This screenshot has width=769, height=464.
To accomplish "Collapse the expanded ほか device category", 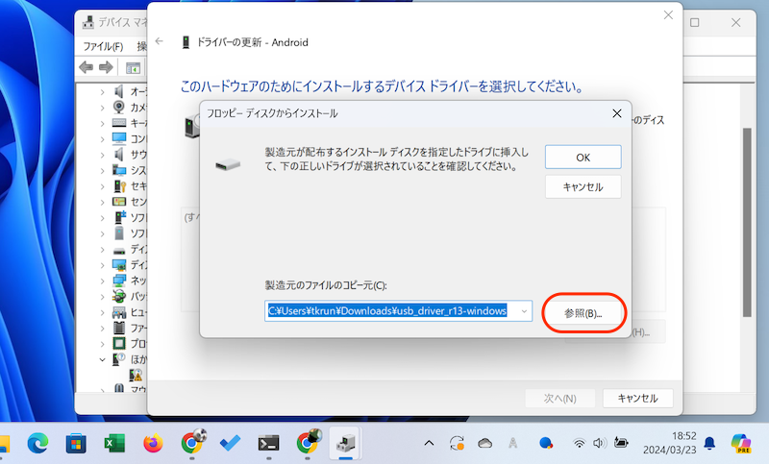I will click(103, 358).
